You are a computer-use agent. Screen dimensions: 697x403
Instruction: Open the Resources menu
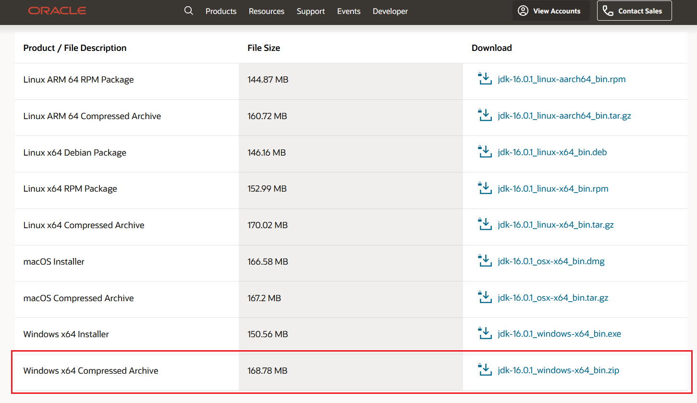pyautogui.click(x=267, y=11)
